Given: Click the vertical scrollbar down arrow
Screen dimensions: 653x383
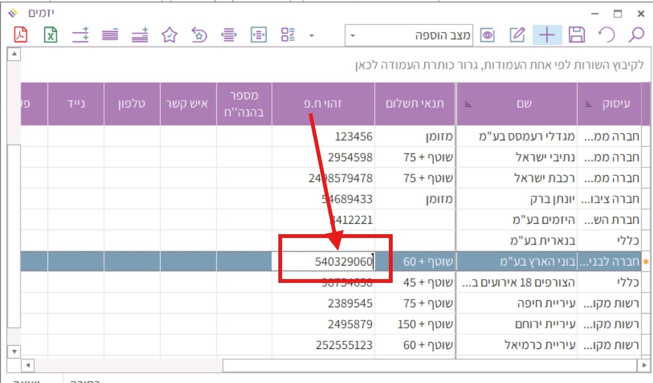Looking at the screenshot, I should [x=13, y=351].
